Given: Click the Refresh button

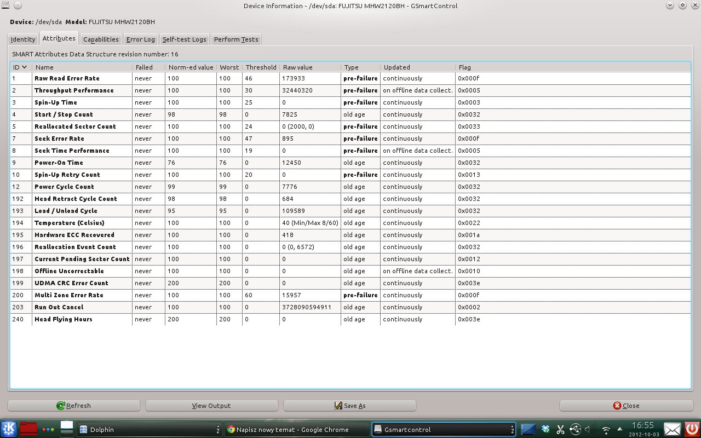Looking at the screenshot, I should pyautogui.click(x=74, y=406).
